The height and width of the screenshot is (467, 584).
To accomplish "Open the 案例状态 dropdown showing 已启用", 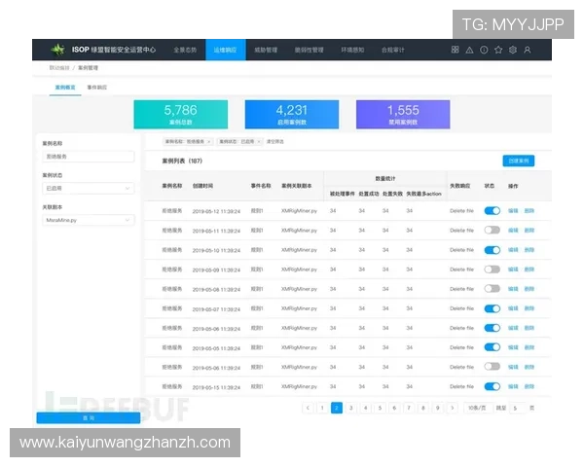I will [88, 188].
